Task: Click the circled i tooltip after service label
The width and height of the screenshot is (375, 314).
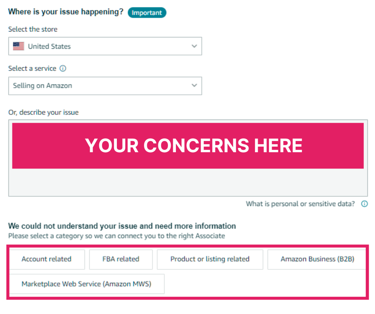Action: [x=63, y=68]
